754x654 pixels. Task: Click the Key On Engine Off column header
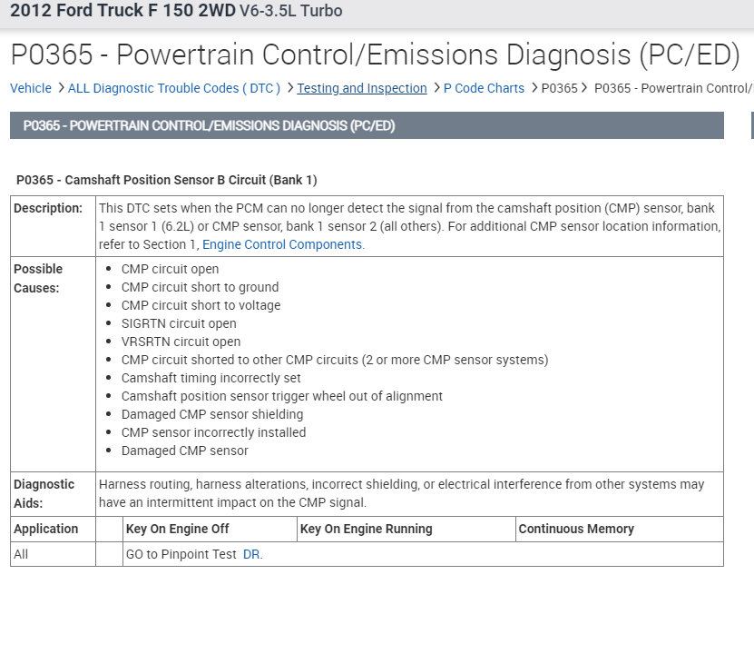pyautogui.click(x=178, y=529)
